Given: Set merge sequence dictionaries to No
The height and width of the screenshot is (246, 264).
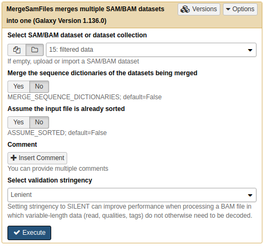Looking at the screenshot, I should pyautogui.click(x=39, y=86).
